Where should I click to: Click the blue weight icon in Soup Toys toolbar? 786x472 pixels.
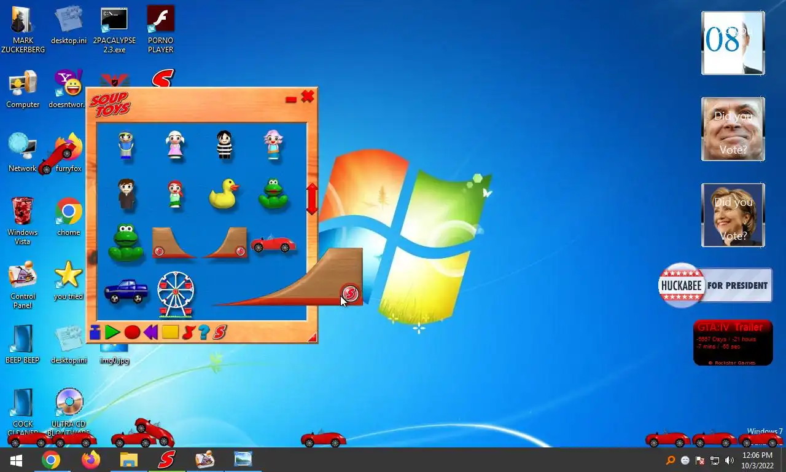[95, 332]
